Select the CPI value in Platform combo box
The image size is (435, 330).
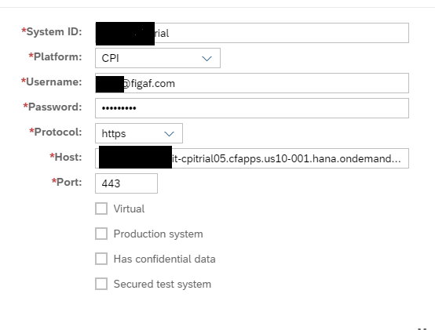coord(110,58)
